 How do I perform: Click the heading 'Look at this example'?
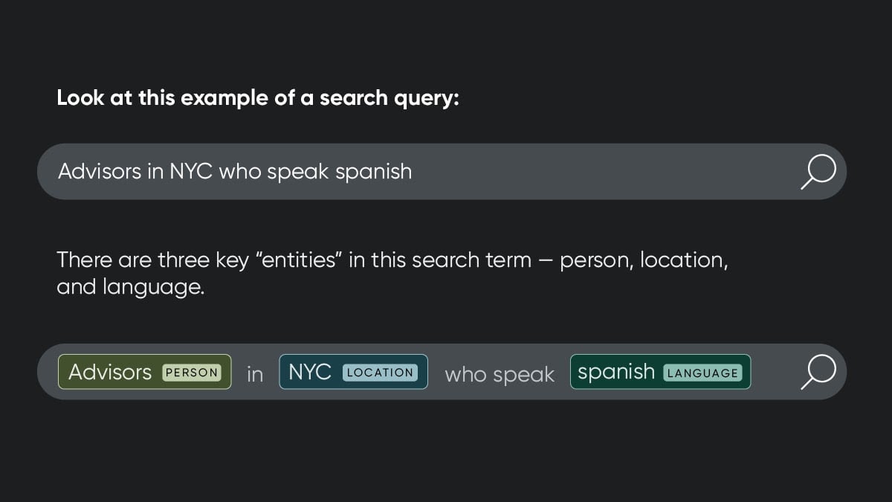(258, 98)
